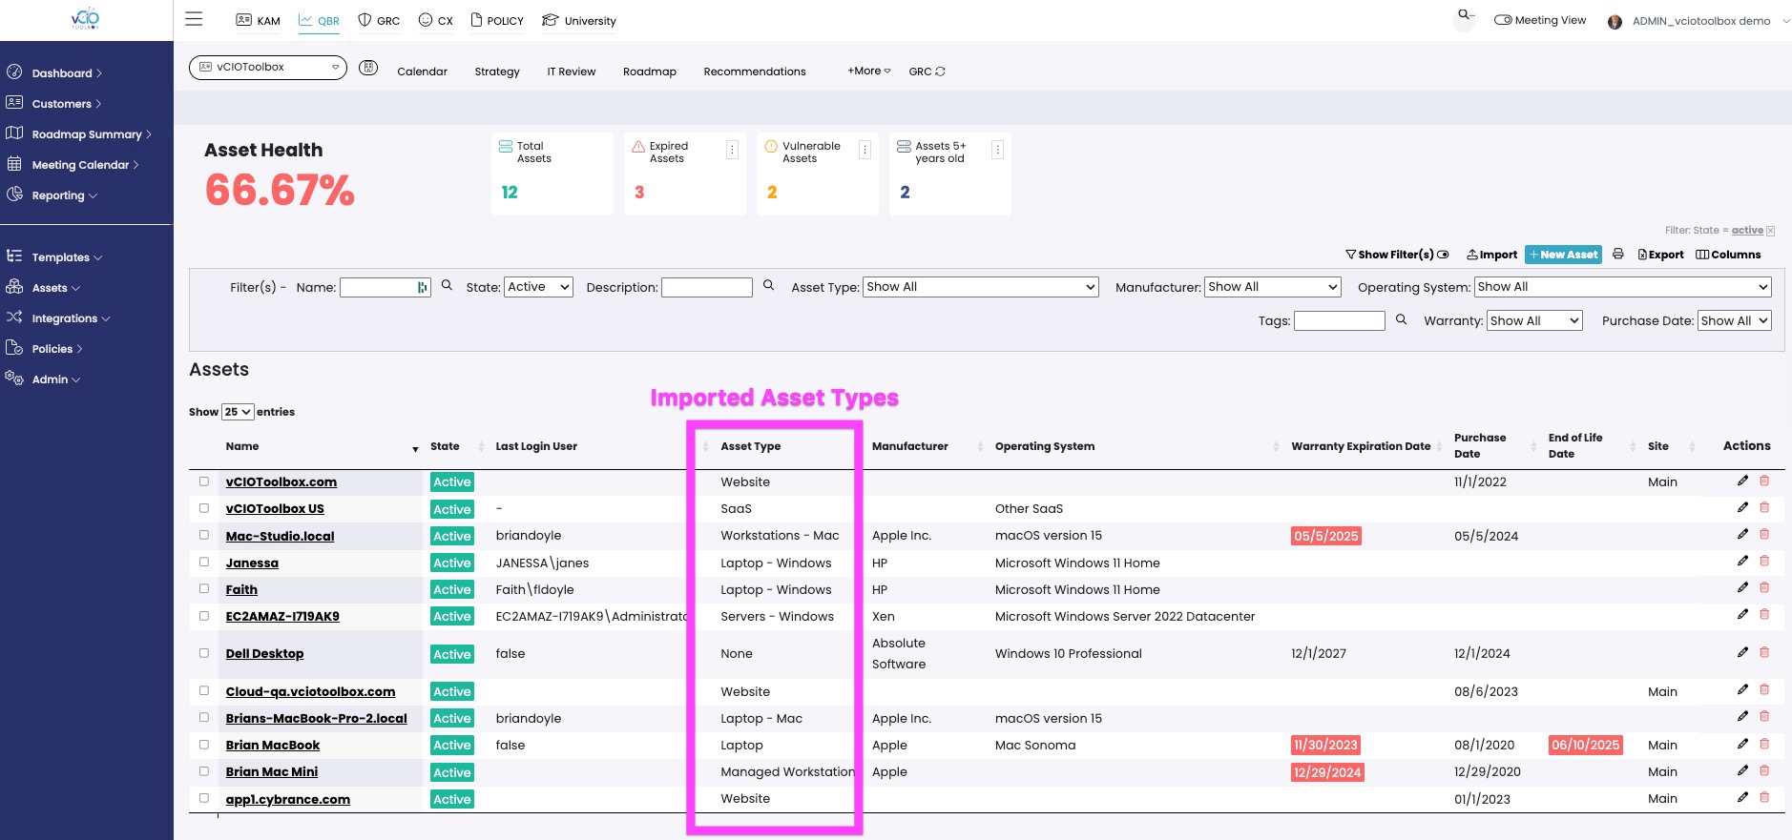Click the Columns button

click(1728, 255)
